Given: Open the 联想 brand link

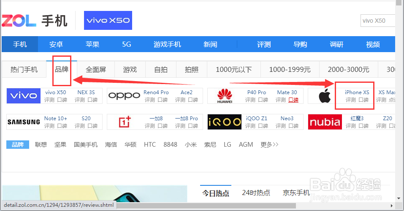Looking at the screenshot, I should coord(41,145).
